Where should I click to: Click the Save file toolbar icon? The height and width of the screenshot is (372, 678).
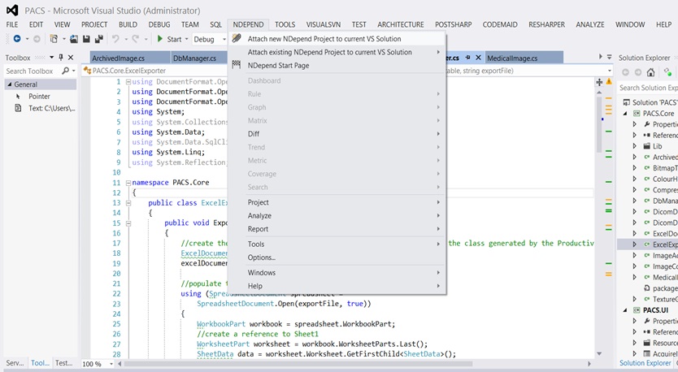point(86,39)
